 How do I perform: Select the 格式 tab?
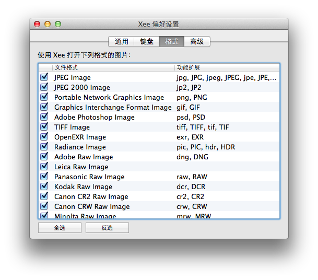click(x=172, y=41)
